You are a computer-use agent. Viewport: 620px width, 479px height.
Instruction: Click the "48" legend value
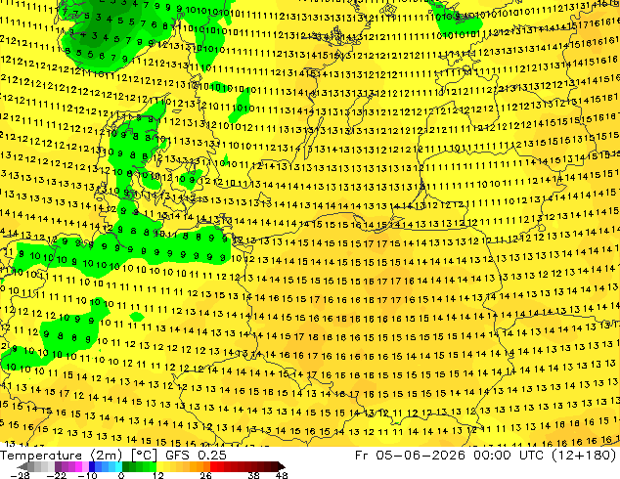[x=282, y=475]
